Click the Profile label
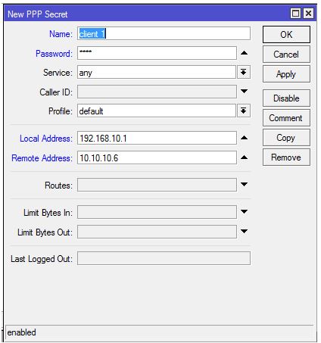The width and height of the screenshot is (321, 343). pos(61,111)
